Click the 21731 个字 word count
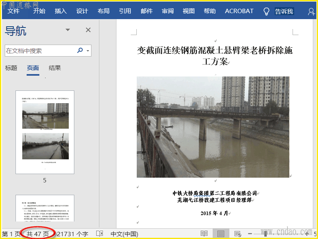 pyautogui.click(x=72, y=234)
